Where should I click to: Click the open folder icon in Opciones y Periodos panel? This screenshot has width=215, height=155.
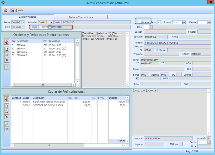tap(7, 55)
